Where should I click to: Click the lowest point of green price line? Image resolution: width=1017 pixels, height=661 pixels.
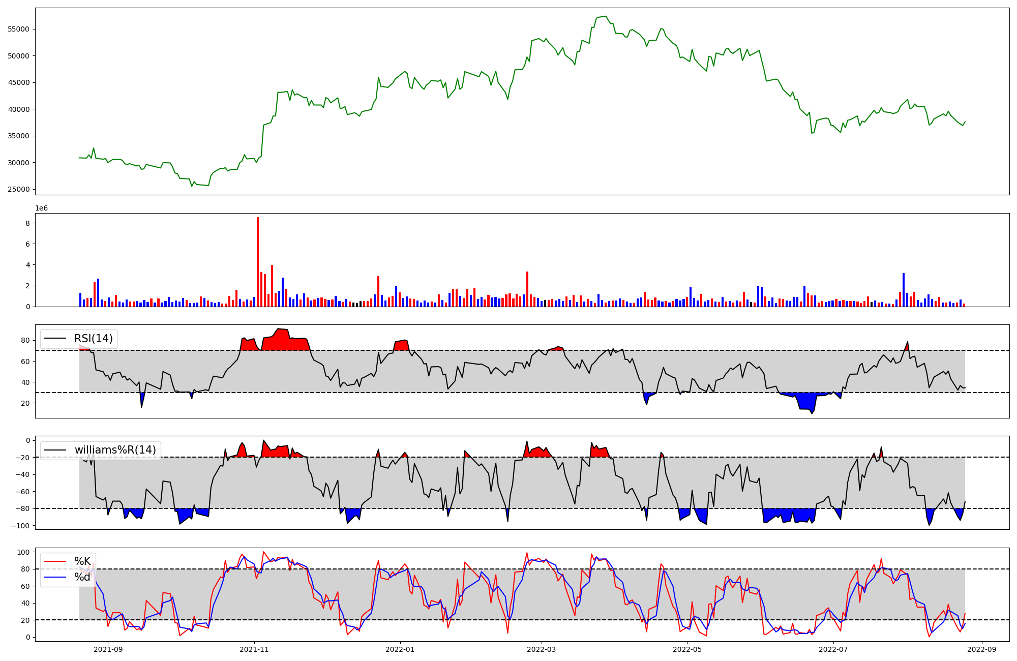click(x=192, y=186)
